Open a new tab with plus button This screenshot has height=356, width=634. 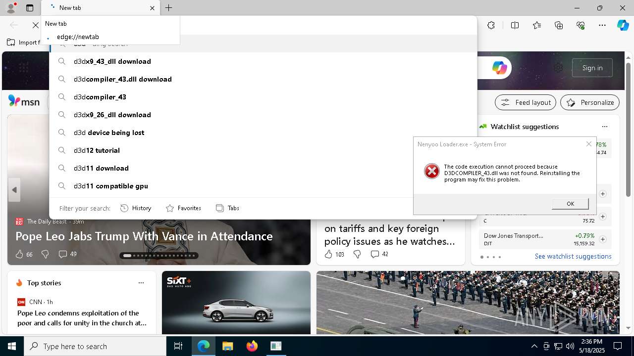[x=169, y=8]
